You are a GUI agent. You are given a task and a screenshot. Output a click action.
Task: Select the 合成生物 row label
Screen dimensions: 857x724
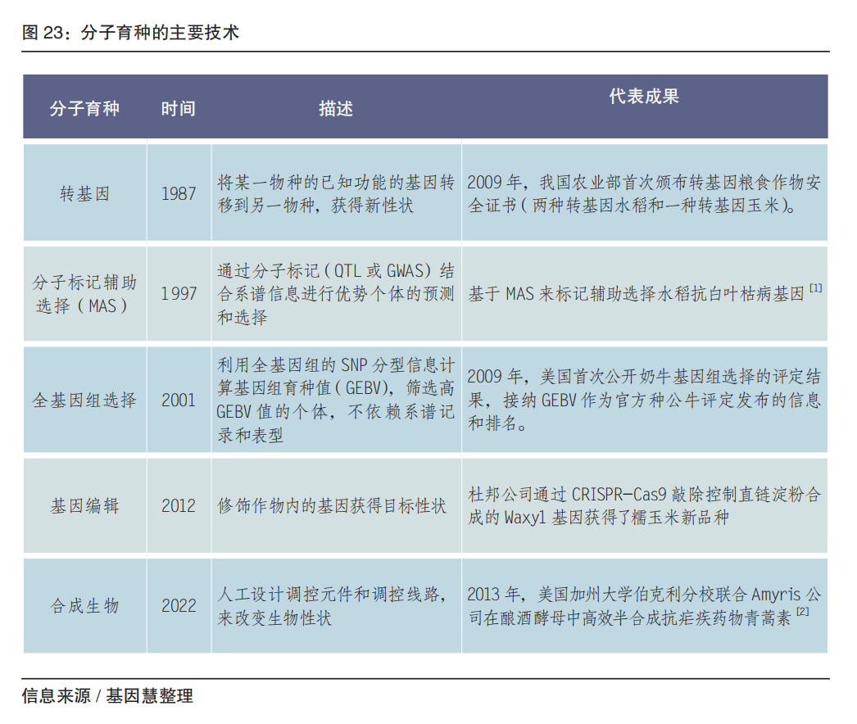[84, 606]
